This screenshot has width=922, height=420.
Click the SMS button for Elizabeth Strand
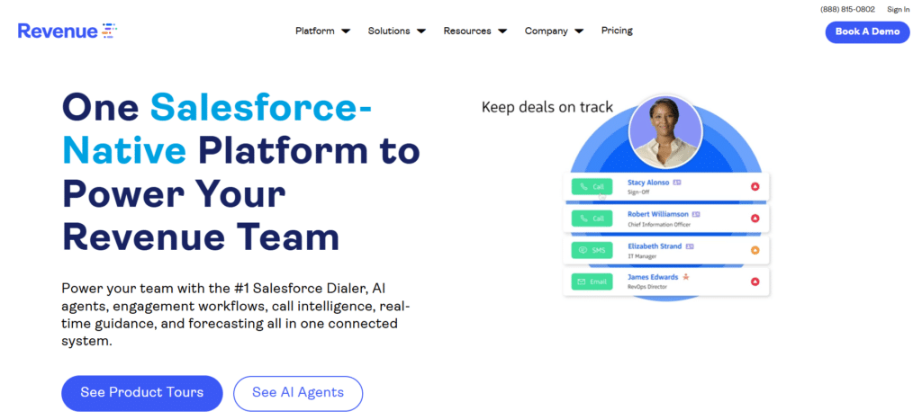(x=592, y=249)
